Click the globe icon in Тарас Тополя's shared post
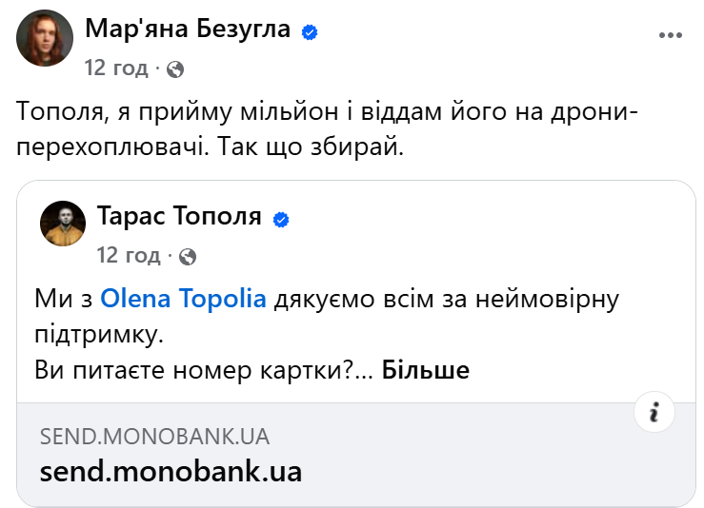 [x=188, y=256]
